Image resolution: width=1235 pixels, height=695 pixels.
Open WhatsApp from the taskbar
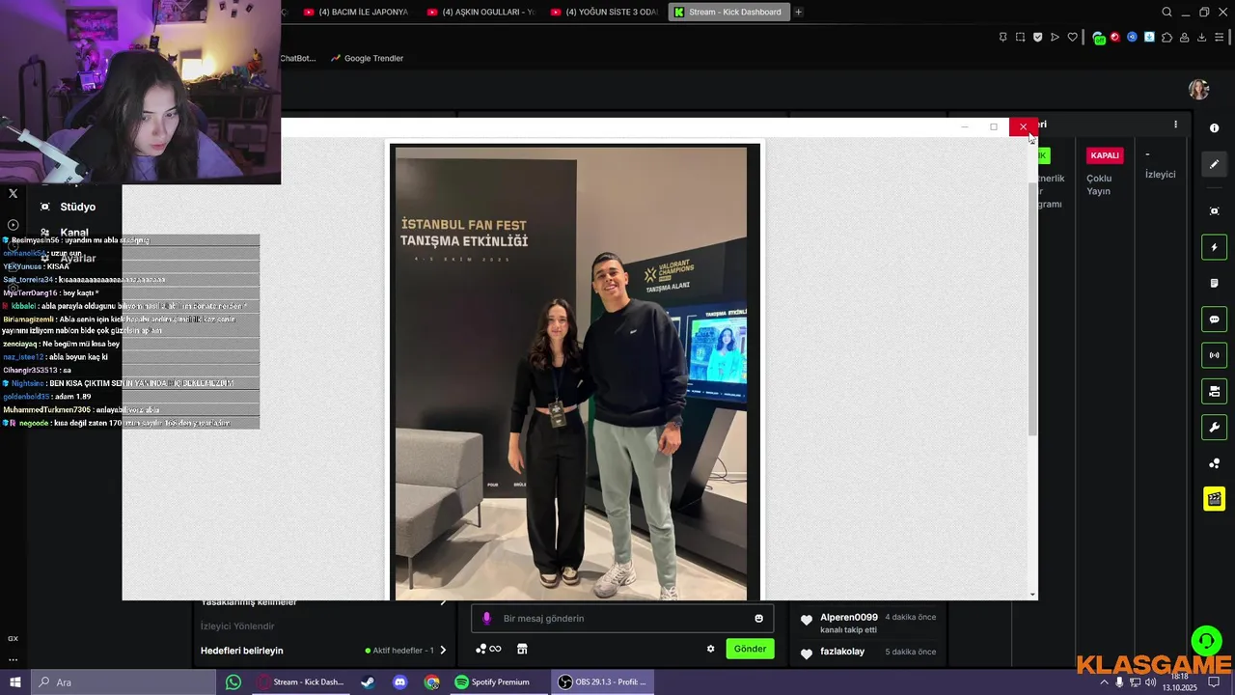233,682
